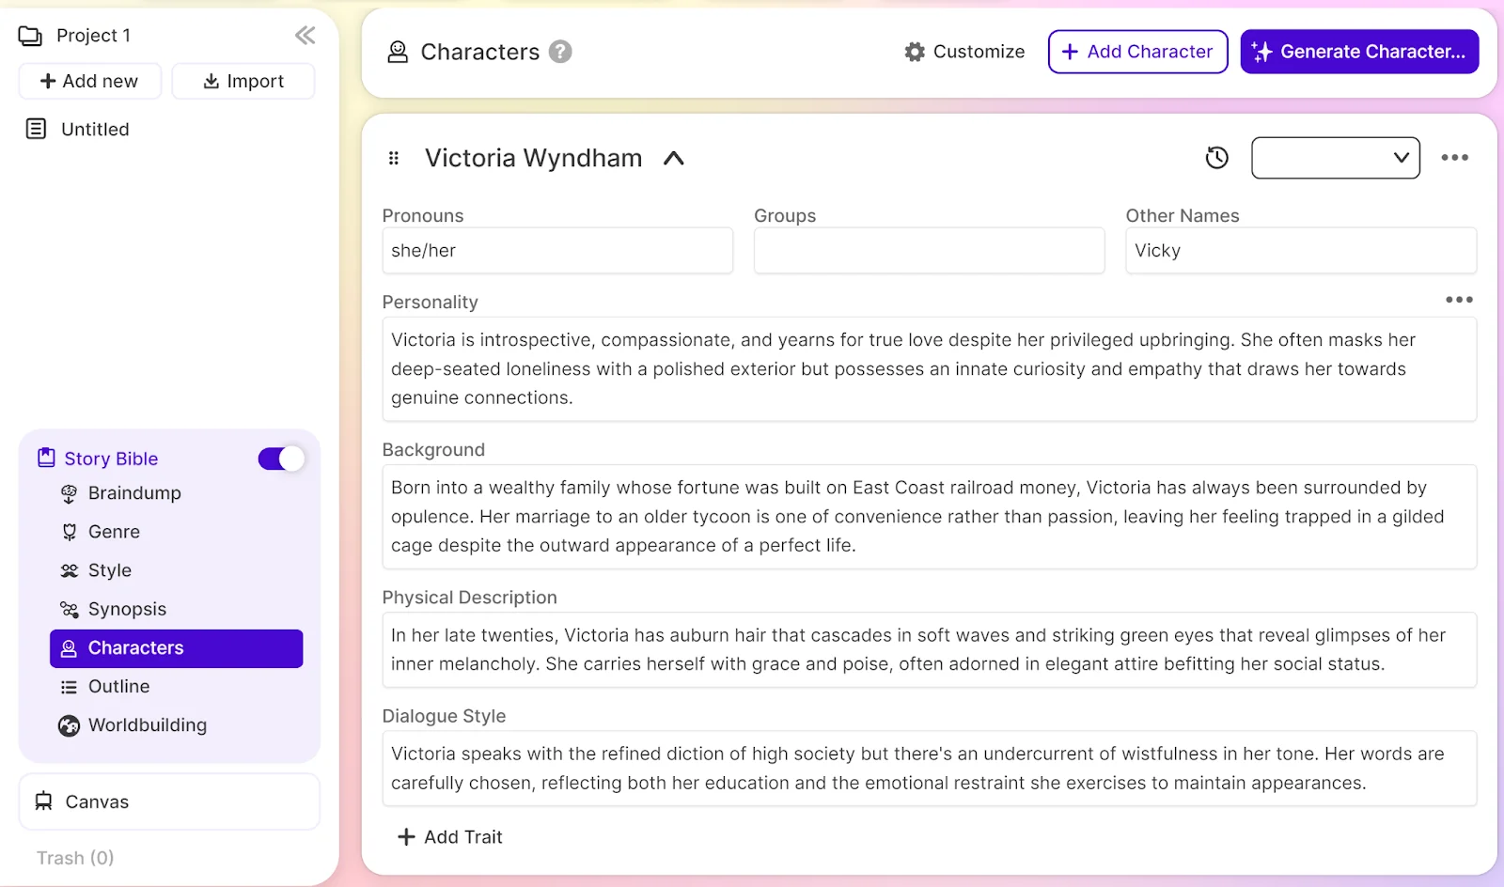This screenshot has width=1504, height=887.
Task: Collapse the Project 1 sidebar
Action: click(305, 35)
